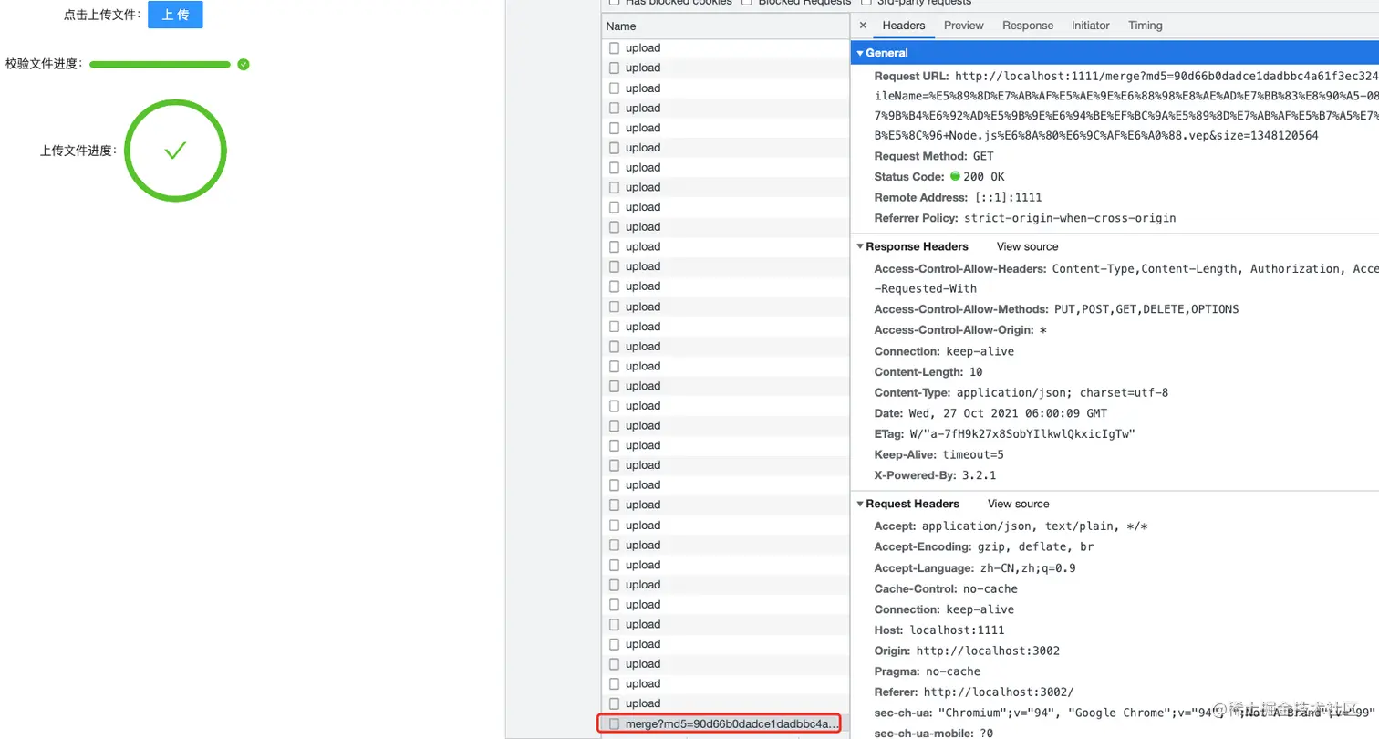Click Accept: application/json, text/plain line
This screenshot has width=1379, height=739.
coord(1011,526)
